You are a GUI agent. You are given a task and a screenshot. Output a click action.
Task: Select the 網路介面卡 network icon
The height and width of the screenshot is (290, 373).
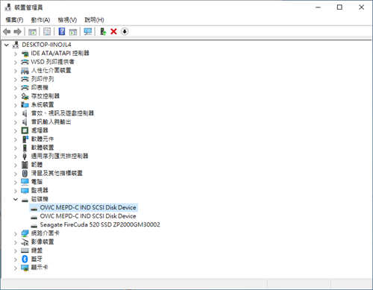pyautogui.click(x=25, y=233)
